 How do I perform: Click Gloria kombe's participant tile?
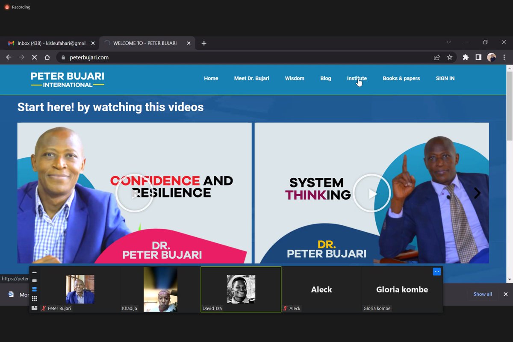click(402, 289)
